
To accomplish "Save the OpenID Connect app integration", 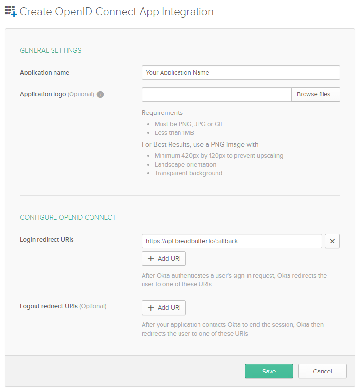I will click(269, 371).
